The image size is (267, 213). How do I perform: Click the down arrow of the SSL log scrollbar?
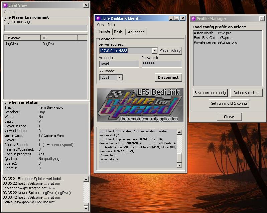(x=179, y=165)
